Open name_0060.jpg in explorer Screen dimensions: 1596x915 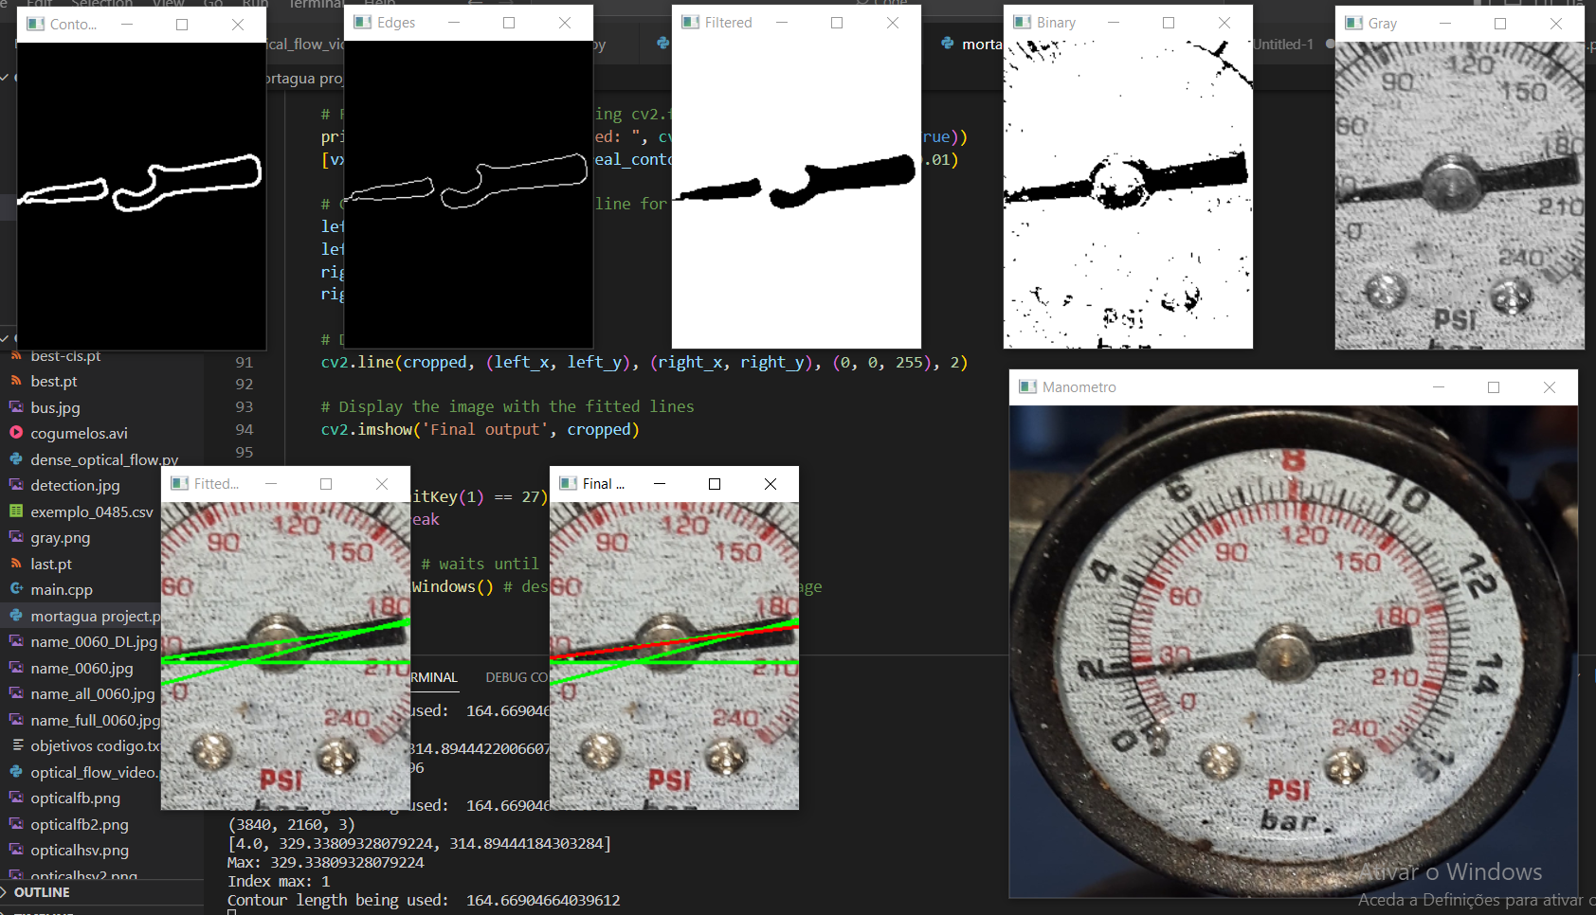pyautogui.click(x=81, y=668)
